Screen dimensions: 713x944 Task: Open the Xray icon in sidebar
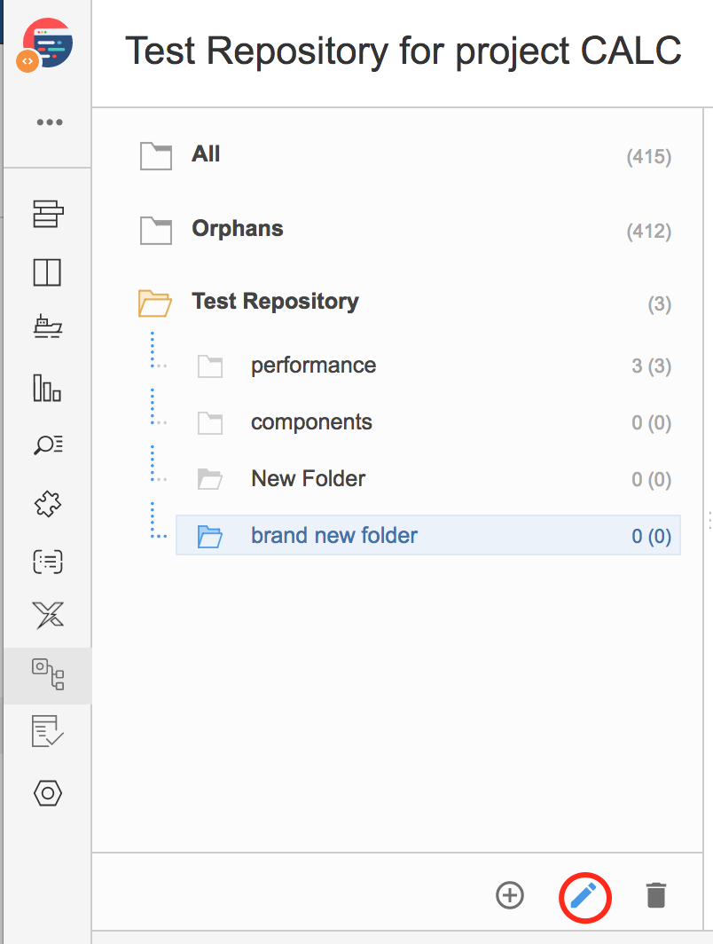click(x=48, y=615)
